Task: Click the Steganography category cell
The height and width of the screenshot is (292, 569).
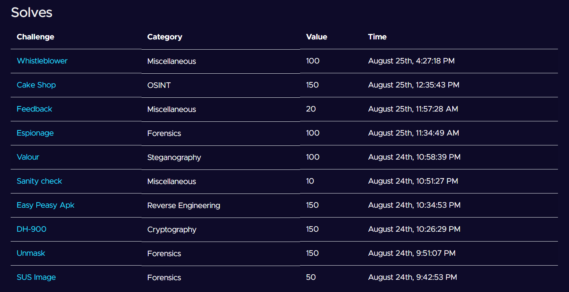Action: tap(174, 157)
